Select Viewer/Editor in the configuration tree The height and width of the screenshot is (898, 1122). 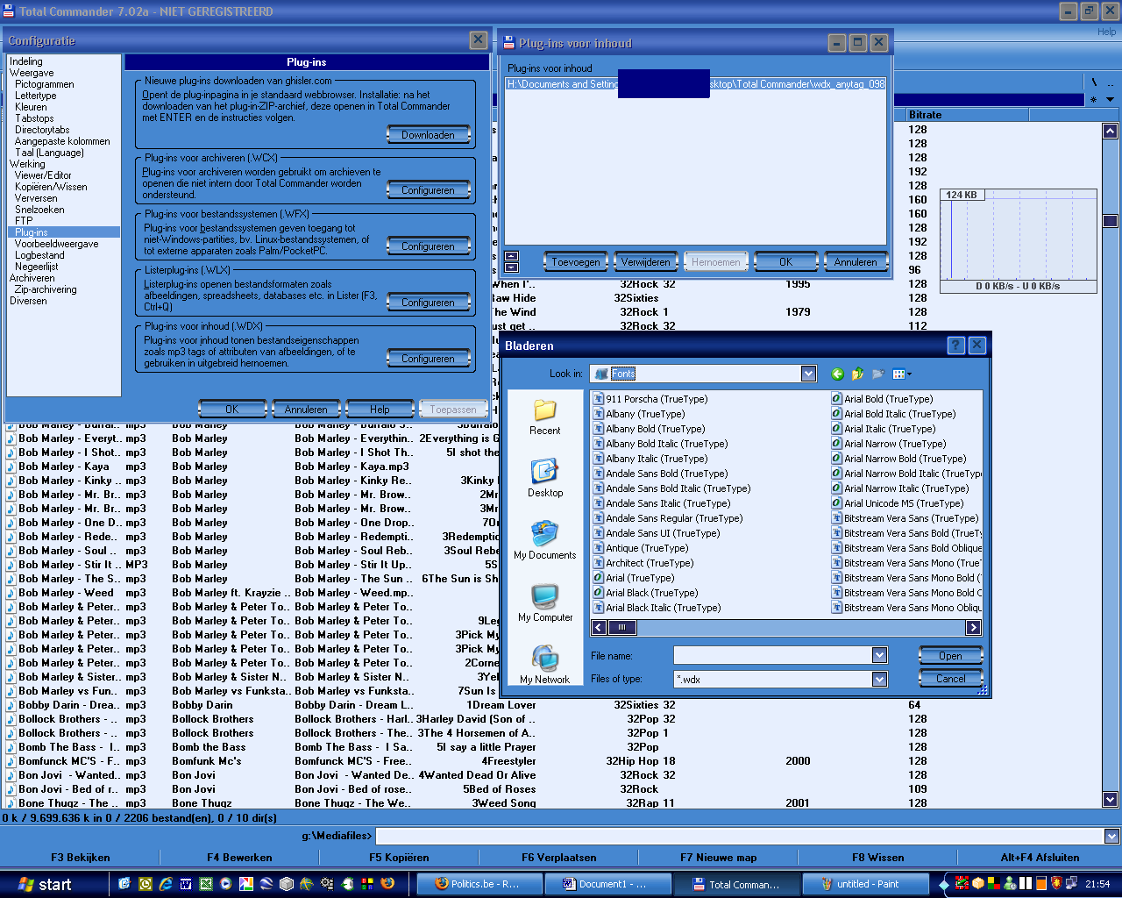click(x=43, y=175)
